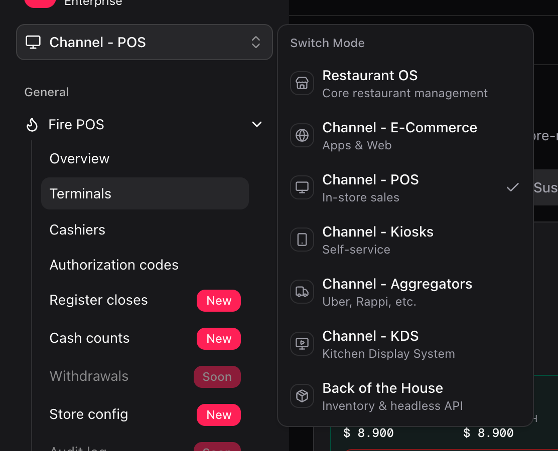Select Terminals in the sidebar

pyautogui.click(x=145, y=194)
